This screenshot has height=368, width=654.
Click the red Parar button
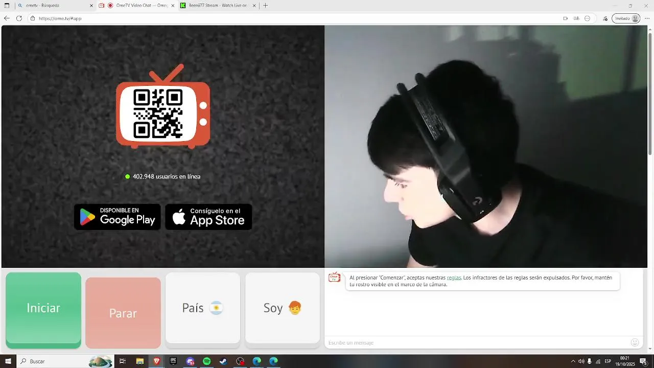click(123, 313)
